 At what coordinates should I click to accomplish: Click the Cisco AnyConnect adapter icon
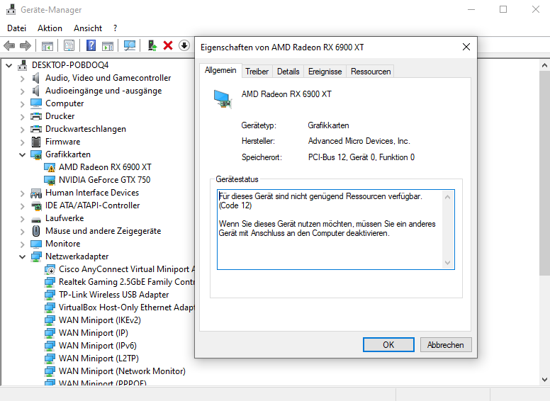click(x=50, y=269)
